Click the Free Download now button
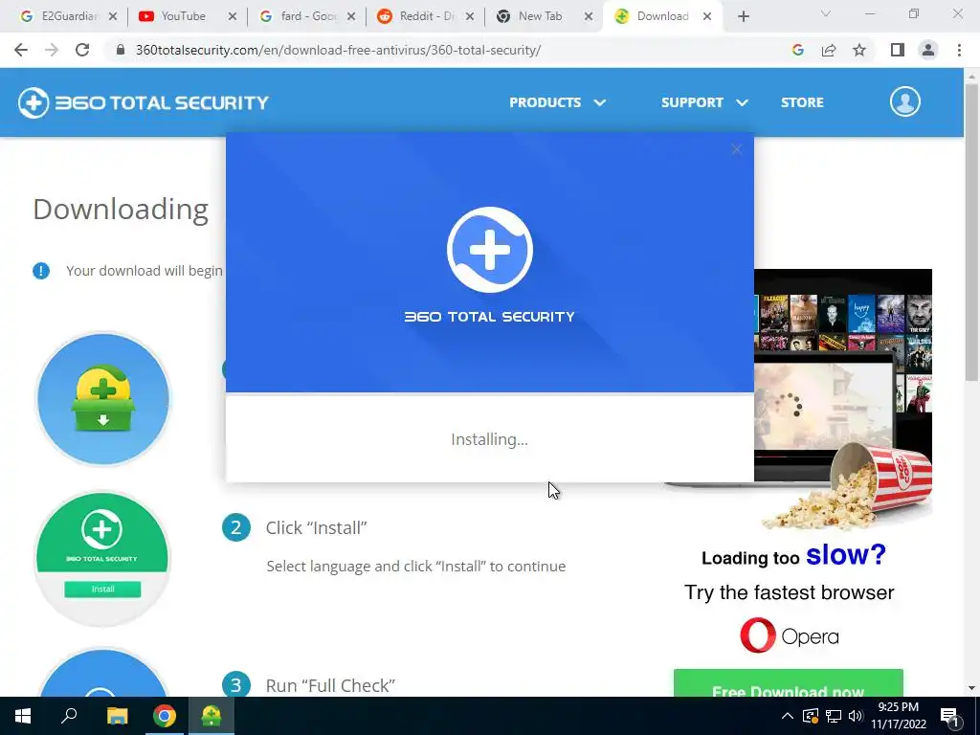 click(x=789, y=683)
